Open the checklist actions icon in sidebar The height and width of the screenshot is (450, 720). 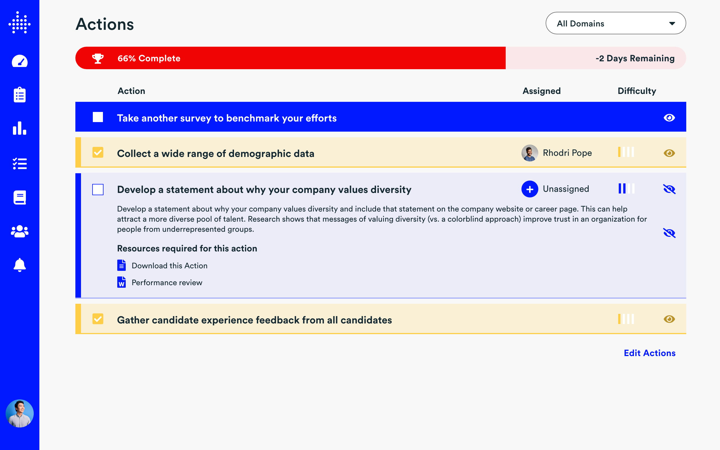point(20,164)
